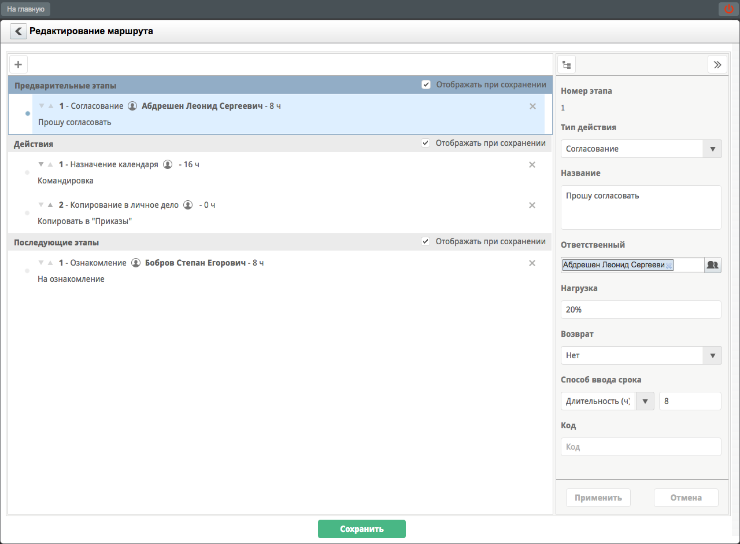740x544 pixels.
Task: Click user icon in Назначение календаря row
Action: pos(168,164)
